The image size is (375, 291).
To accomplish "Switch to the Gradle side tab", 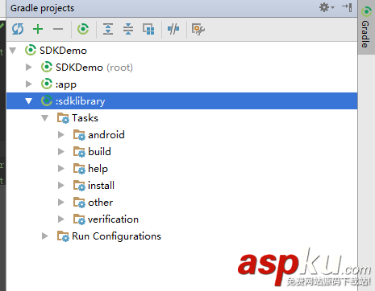I will tap(366, 27).
